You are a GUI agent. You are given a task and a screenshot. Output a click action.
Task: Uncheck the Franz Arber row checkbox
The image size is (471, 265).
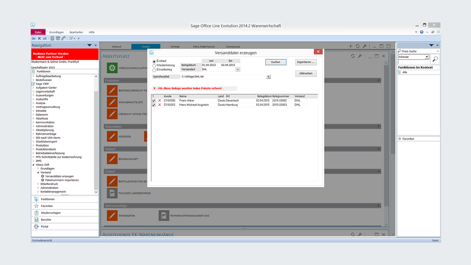pyautogui.click(x=154, y=101)
